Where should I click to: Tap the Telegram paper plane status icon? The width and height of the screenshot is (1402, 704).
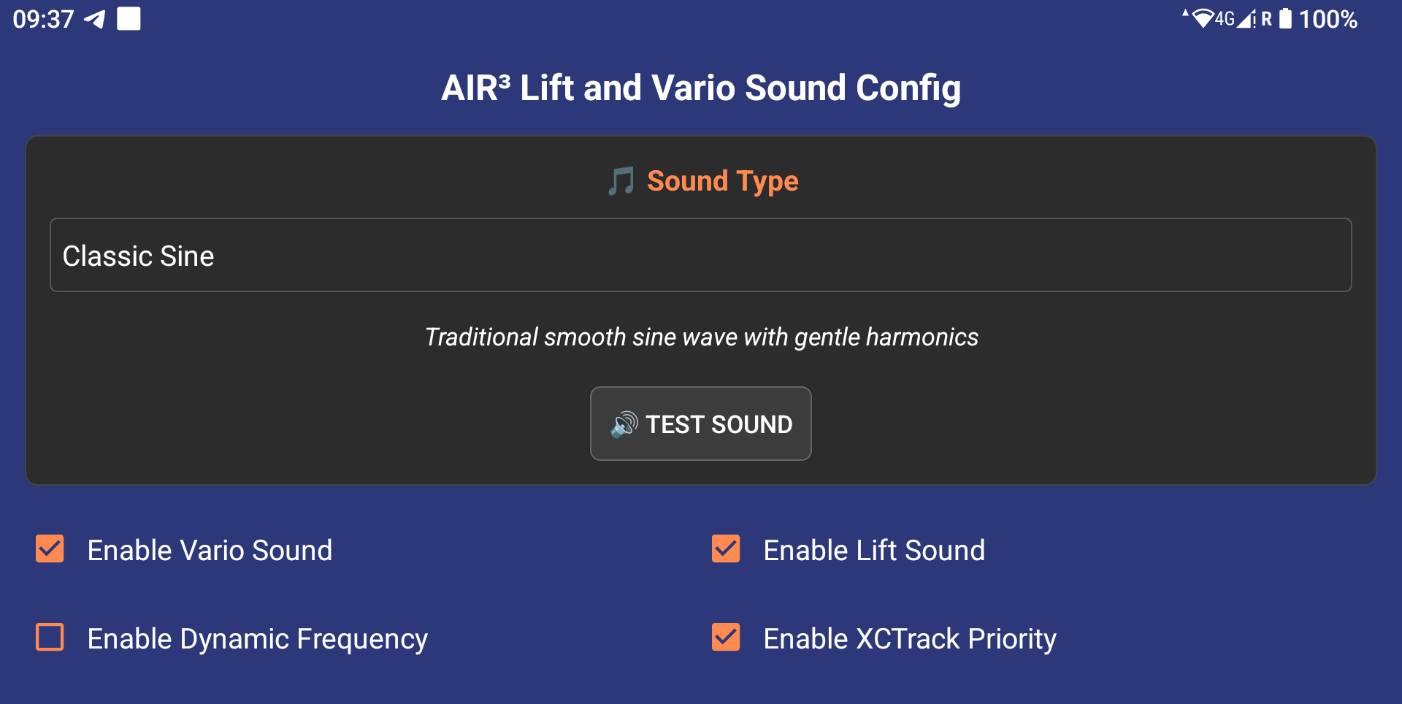tap(95, 19)
